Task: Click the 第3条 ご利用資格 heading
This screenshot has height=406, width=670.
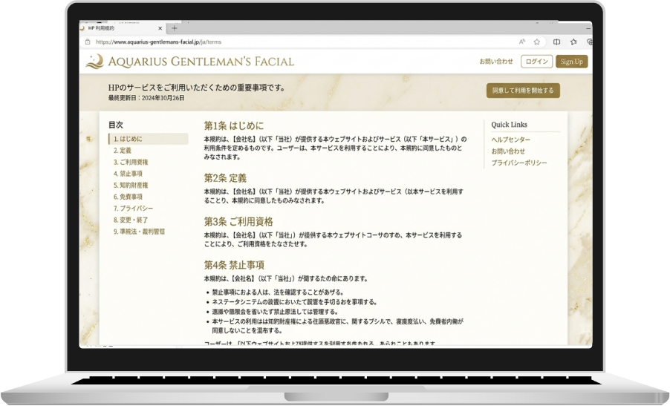Action: (238, 222)
